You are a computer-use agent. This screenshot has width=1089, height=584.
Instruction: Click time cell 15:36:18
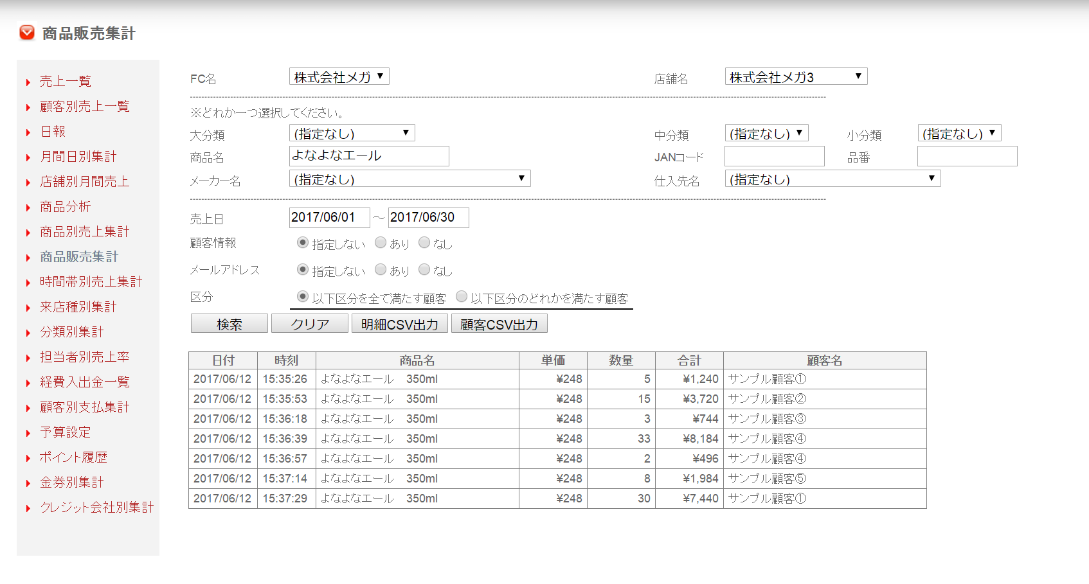(x=285, y=419)
